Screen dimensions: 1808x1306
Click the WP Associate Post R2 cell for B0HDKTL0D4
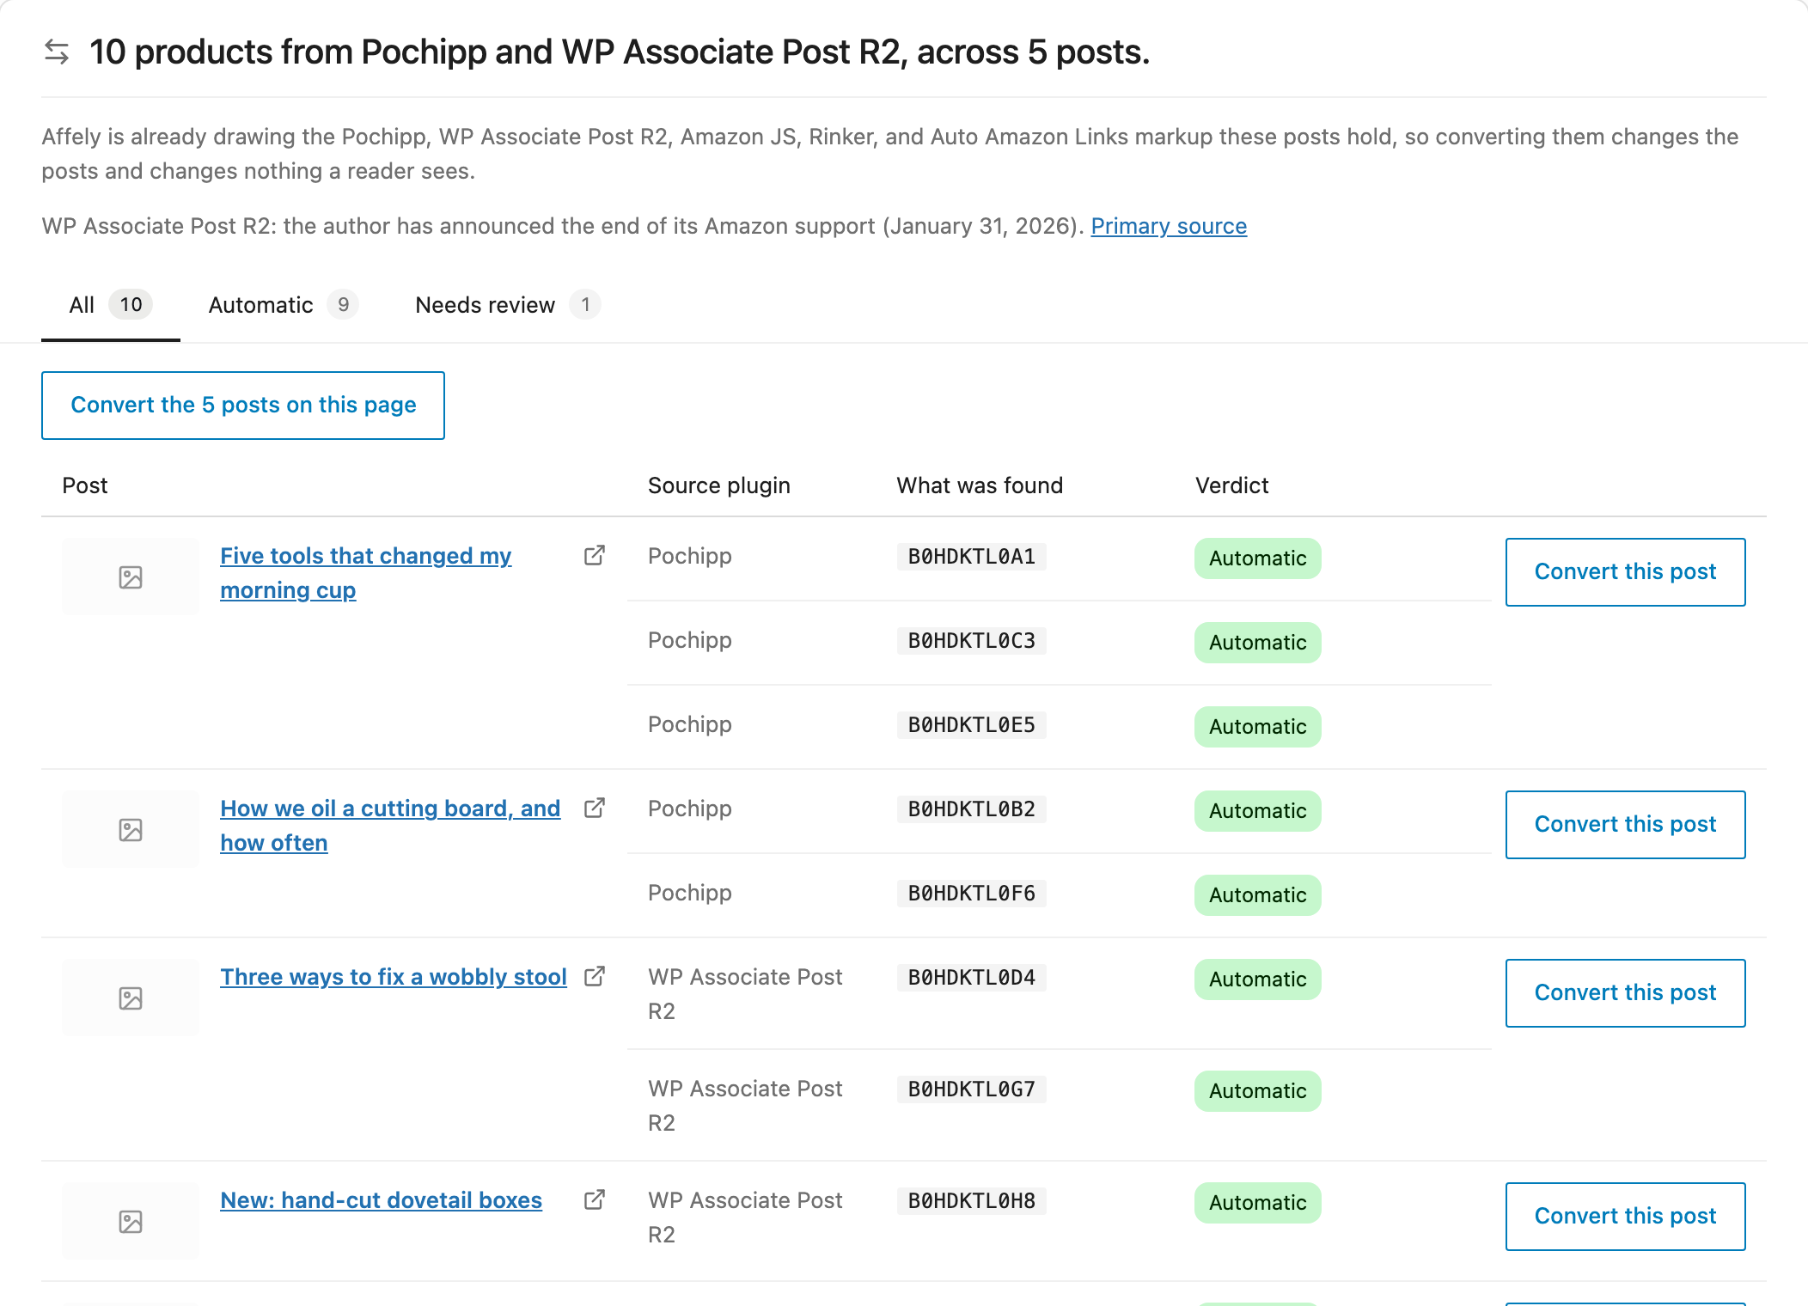745,994
